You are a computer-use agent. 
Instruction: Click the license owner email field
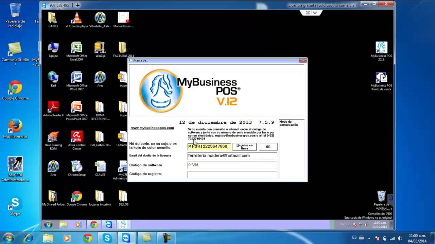coord(232,156)
